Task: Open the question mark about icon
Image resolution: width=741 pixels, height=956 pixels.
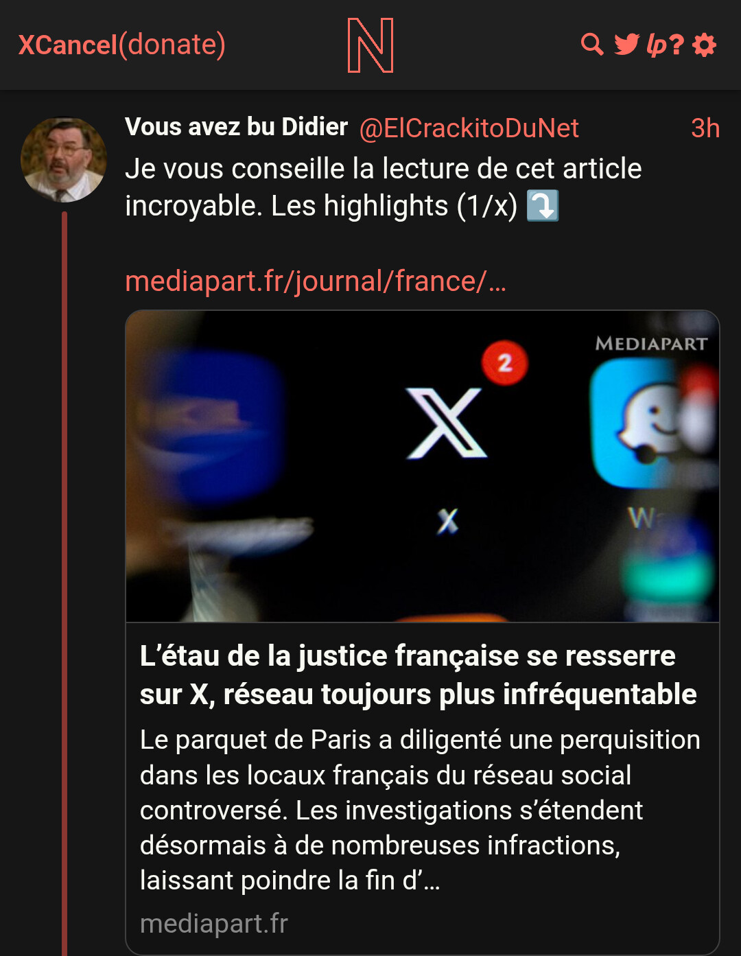Action: pyautogui.click(x=677, y=45)
